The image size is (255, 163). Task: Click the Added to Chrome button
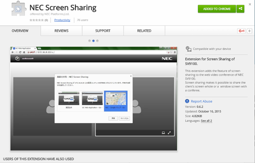click(217, 9)
